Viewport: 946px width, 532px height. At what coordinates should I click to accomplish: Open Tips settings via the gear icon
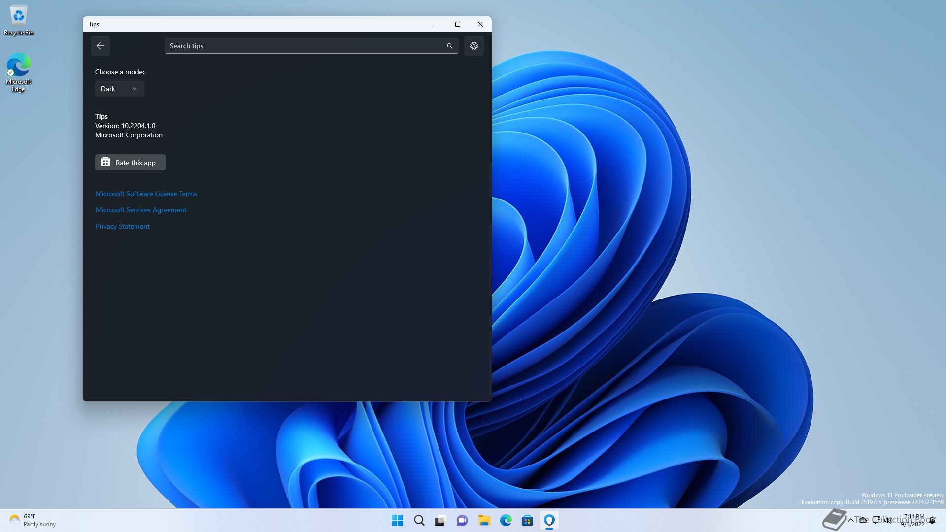(x=474, y=46)
